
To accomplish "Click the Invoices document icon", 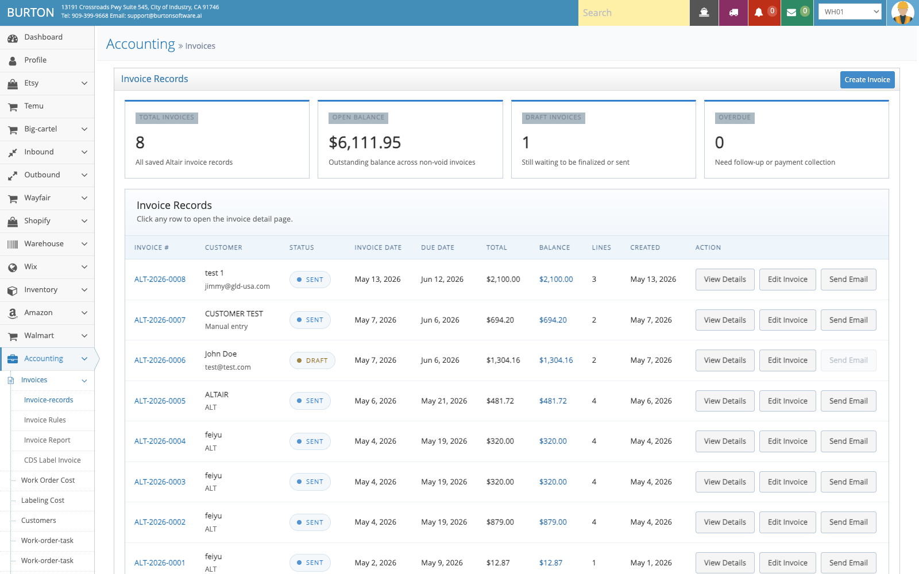I will [x=11, y=380].
